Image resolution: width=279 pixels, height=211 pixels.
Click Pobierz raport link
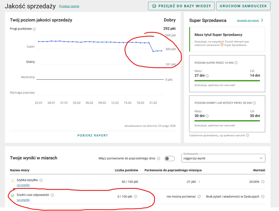point(93,135)
